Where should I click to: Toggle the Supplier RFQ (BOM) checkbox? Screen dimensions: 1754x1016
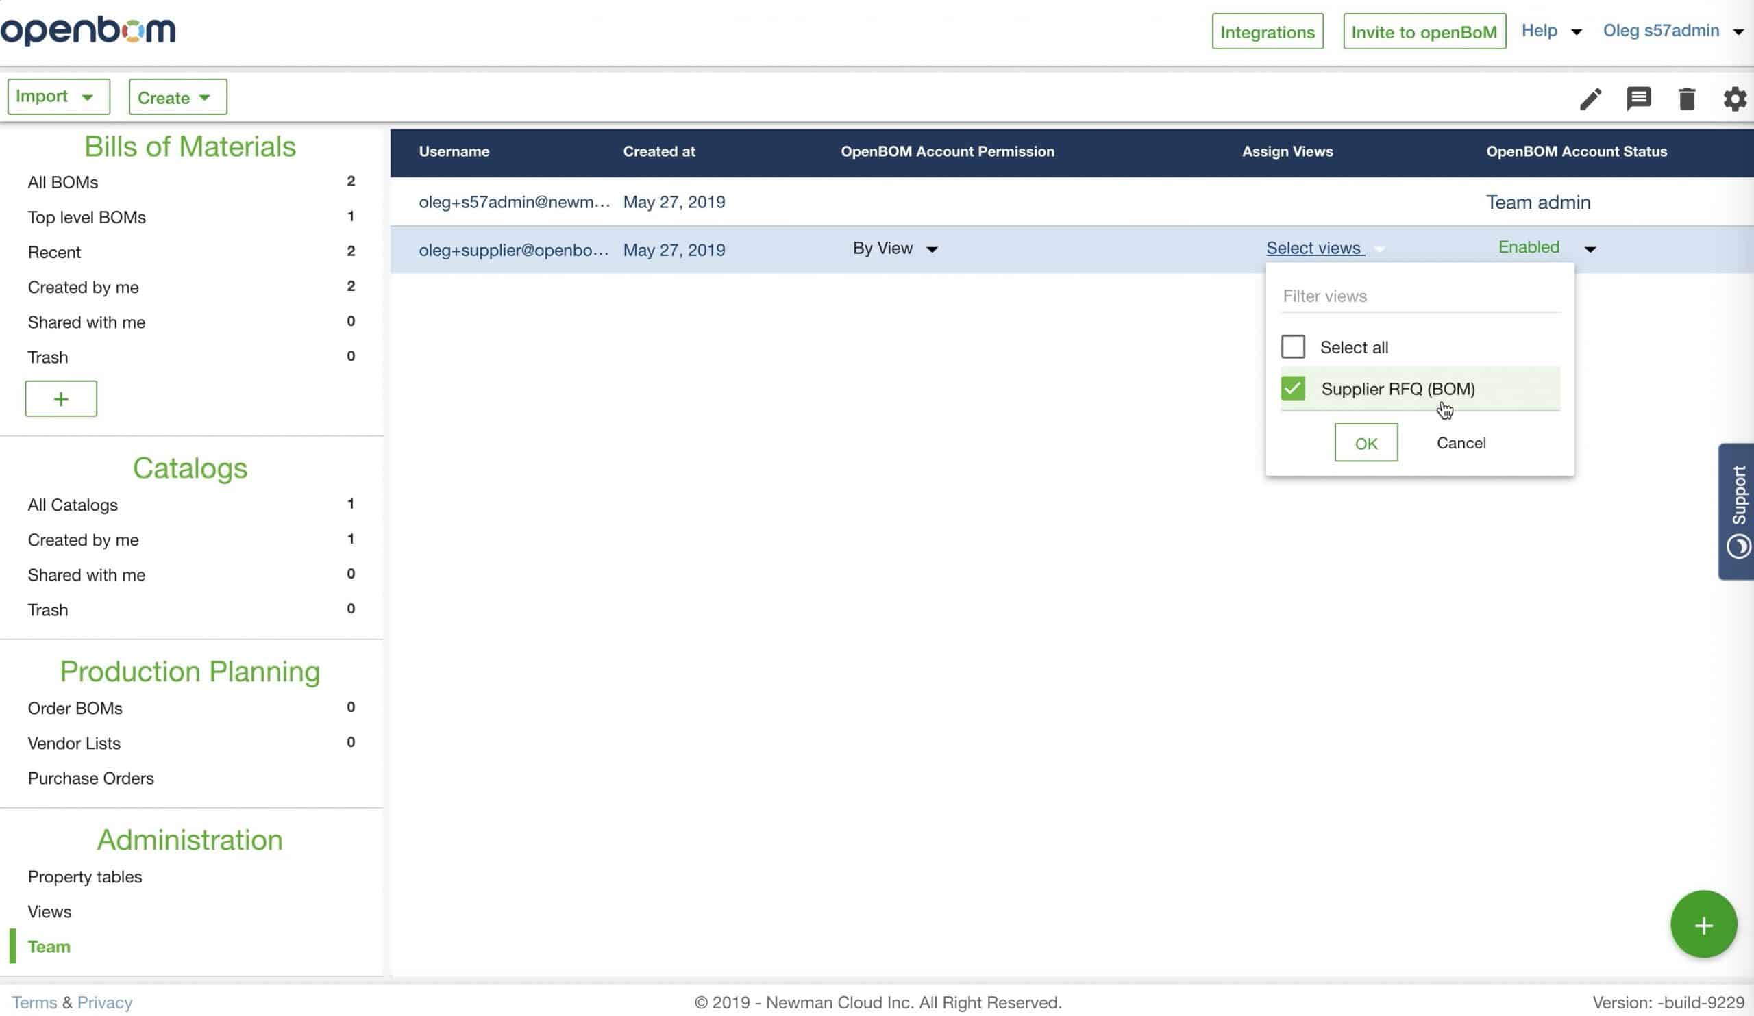(x=1293, y=388)
